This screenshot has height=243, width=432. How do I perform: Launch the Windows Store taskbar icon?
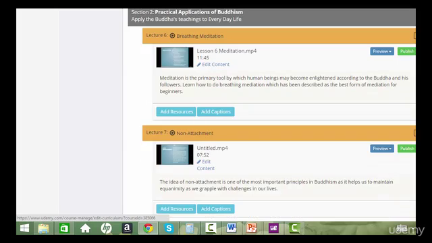tap(64, 228)
